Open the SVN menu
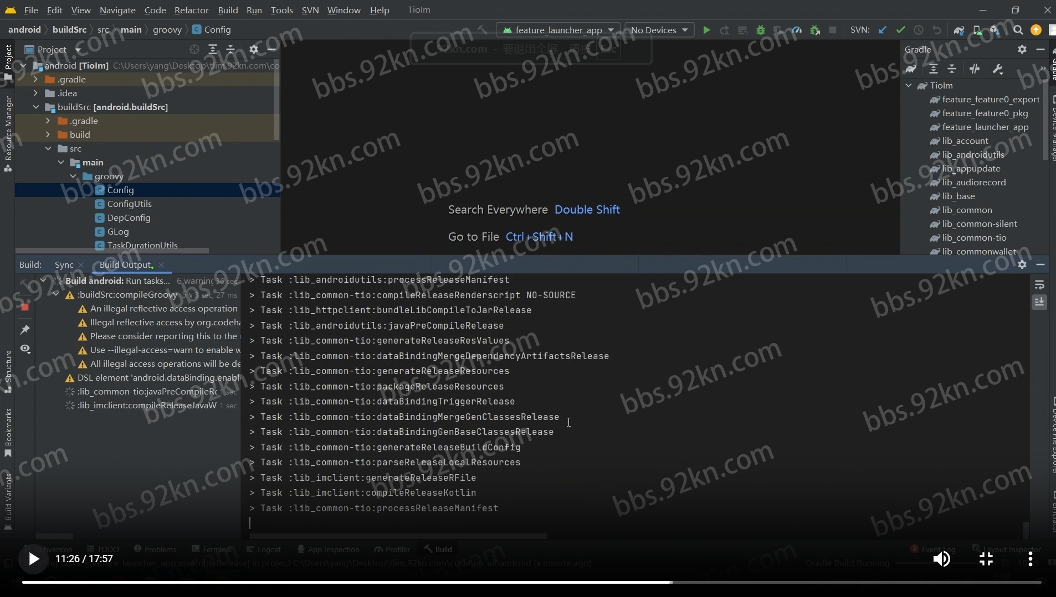 pyautogui.click(x=310, y=10)
